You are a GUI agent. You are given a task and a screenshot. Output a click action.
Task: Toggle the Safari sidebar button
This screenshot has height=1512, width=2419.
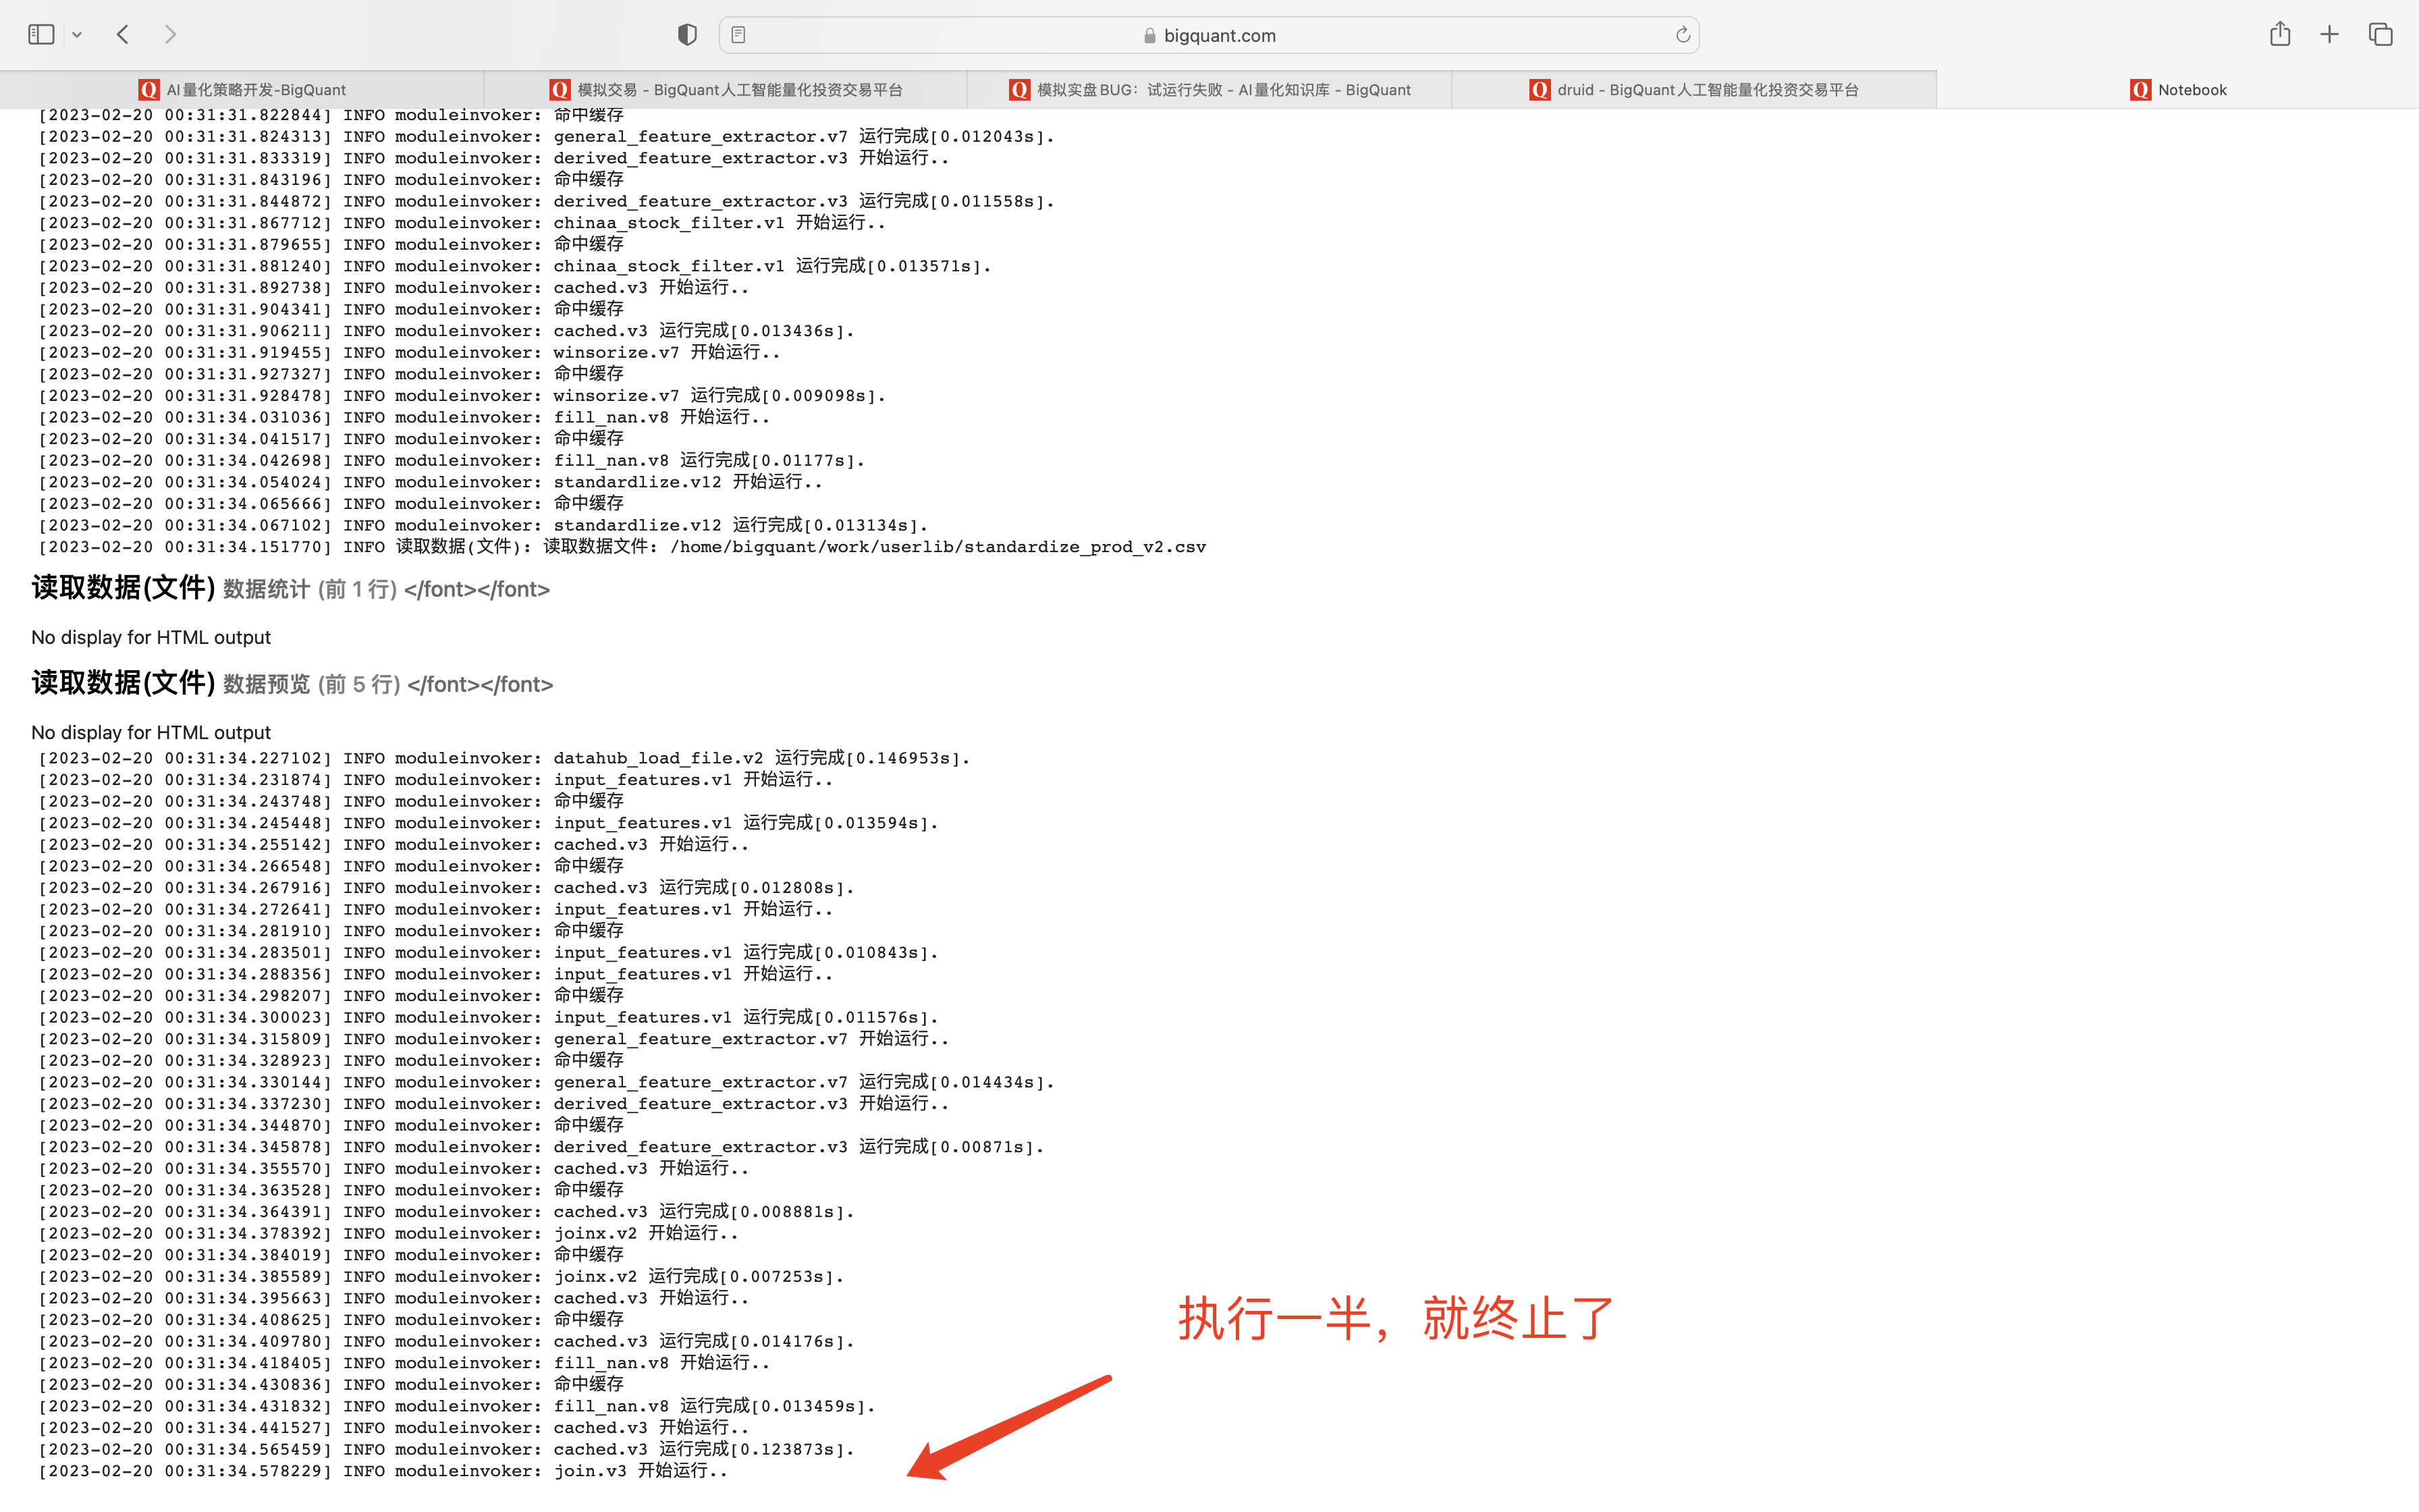click(41, 35)
